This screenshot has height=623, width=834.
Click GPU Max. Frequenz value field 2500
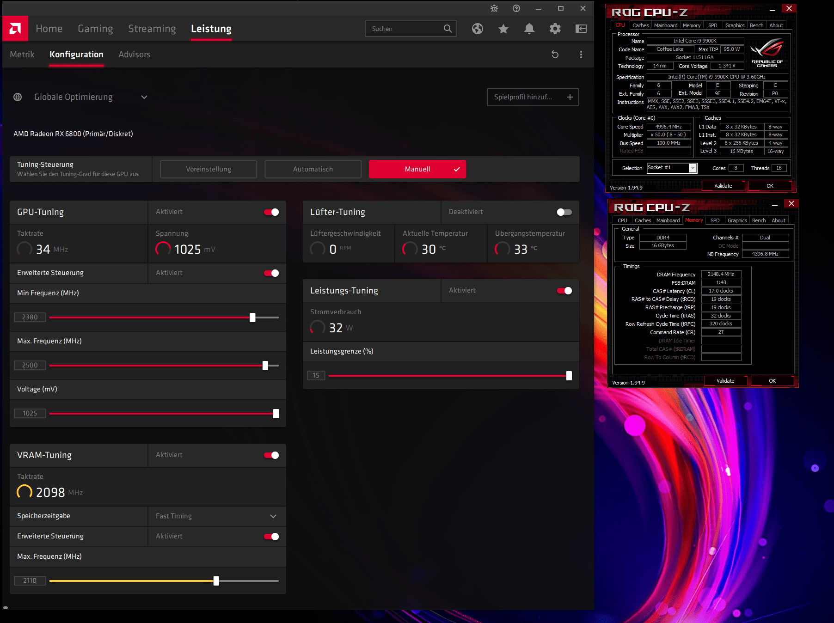tap(30, 365)
